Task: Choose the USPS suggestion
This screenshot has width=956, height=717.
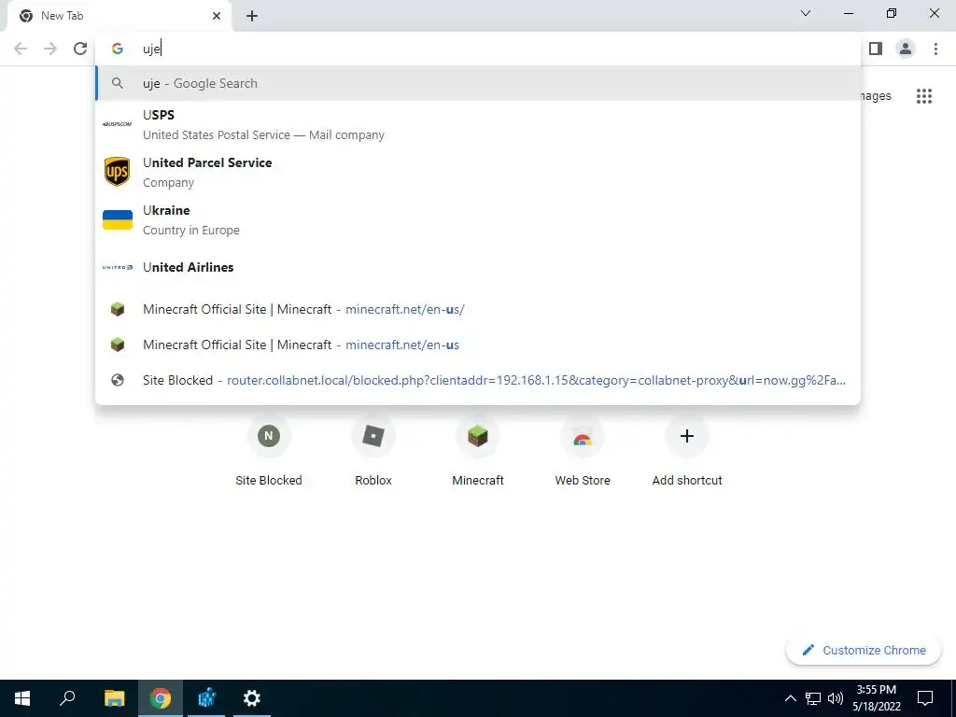Action: pyautogui.click(x=478, y=124)
